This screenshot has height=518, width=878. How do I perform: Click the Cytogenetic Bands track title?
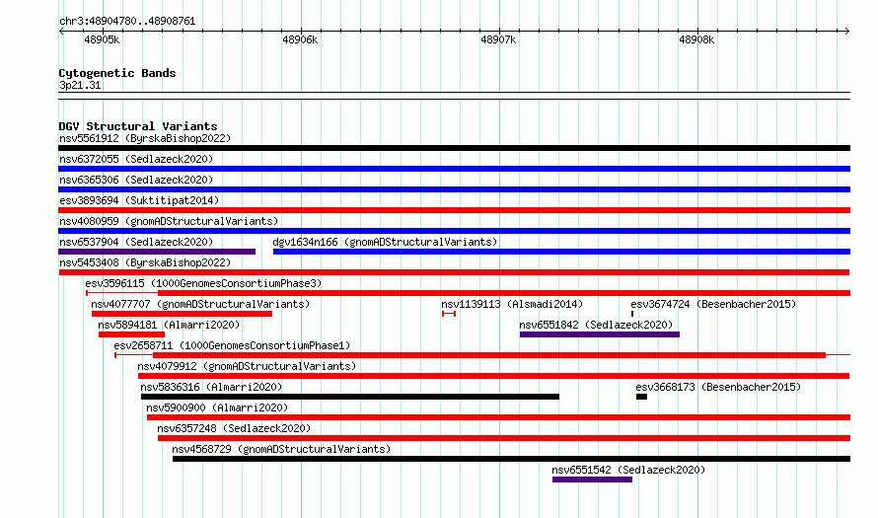click(x=117, y=73)
